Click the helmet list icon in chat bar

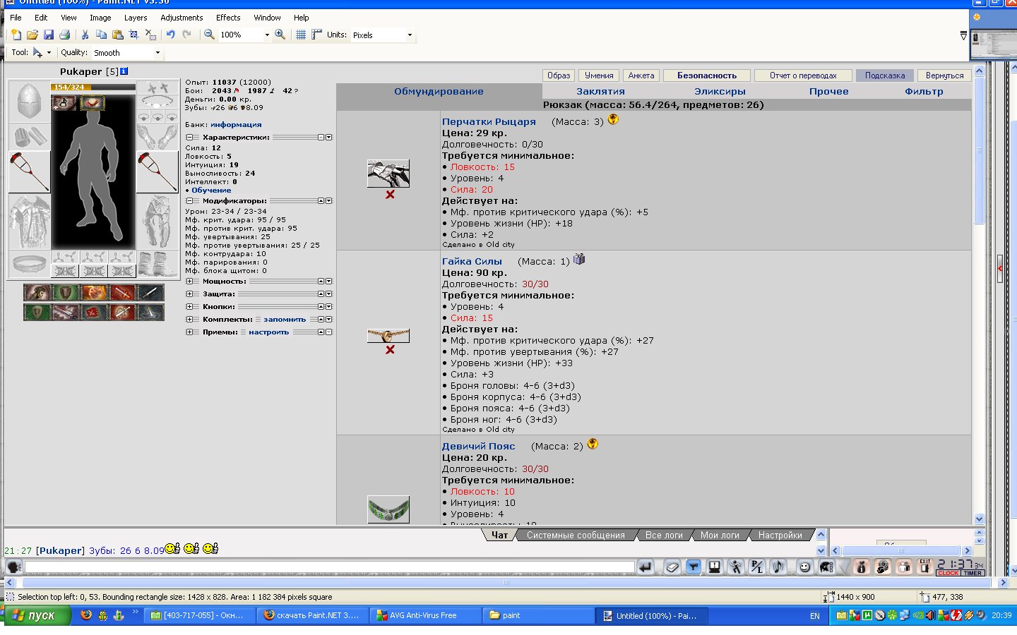click(x=826, y=567)
